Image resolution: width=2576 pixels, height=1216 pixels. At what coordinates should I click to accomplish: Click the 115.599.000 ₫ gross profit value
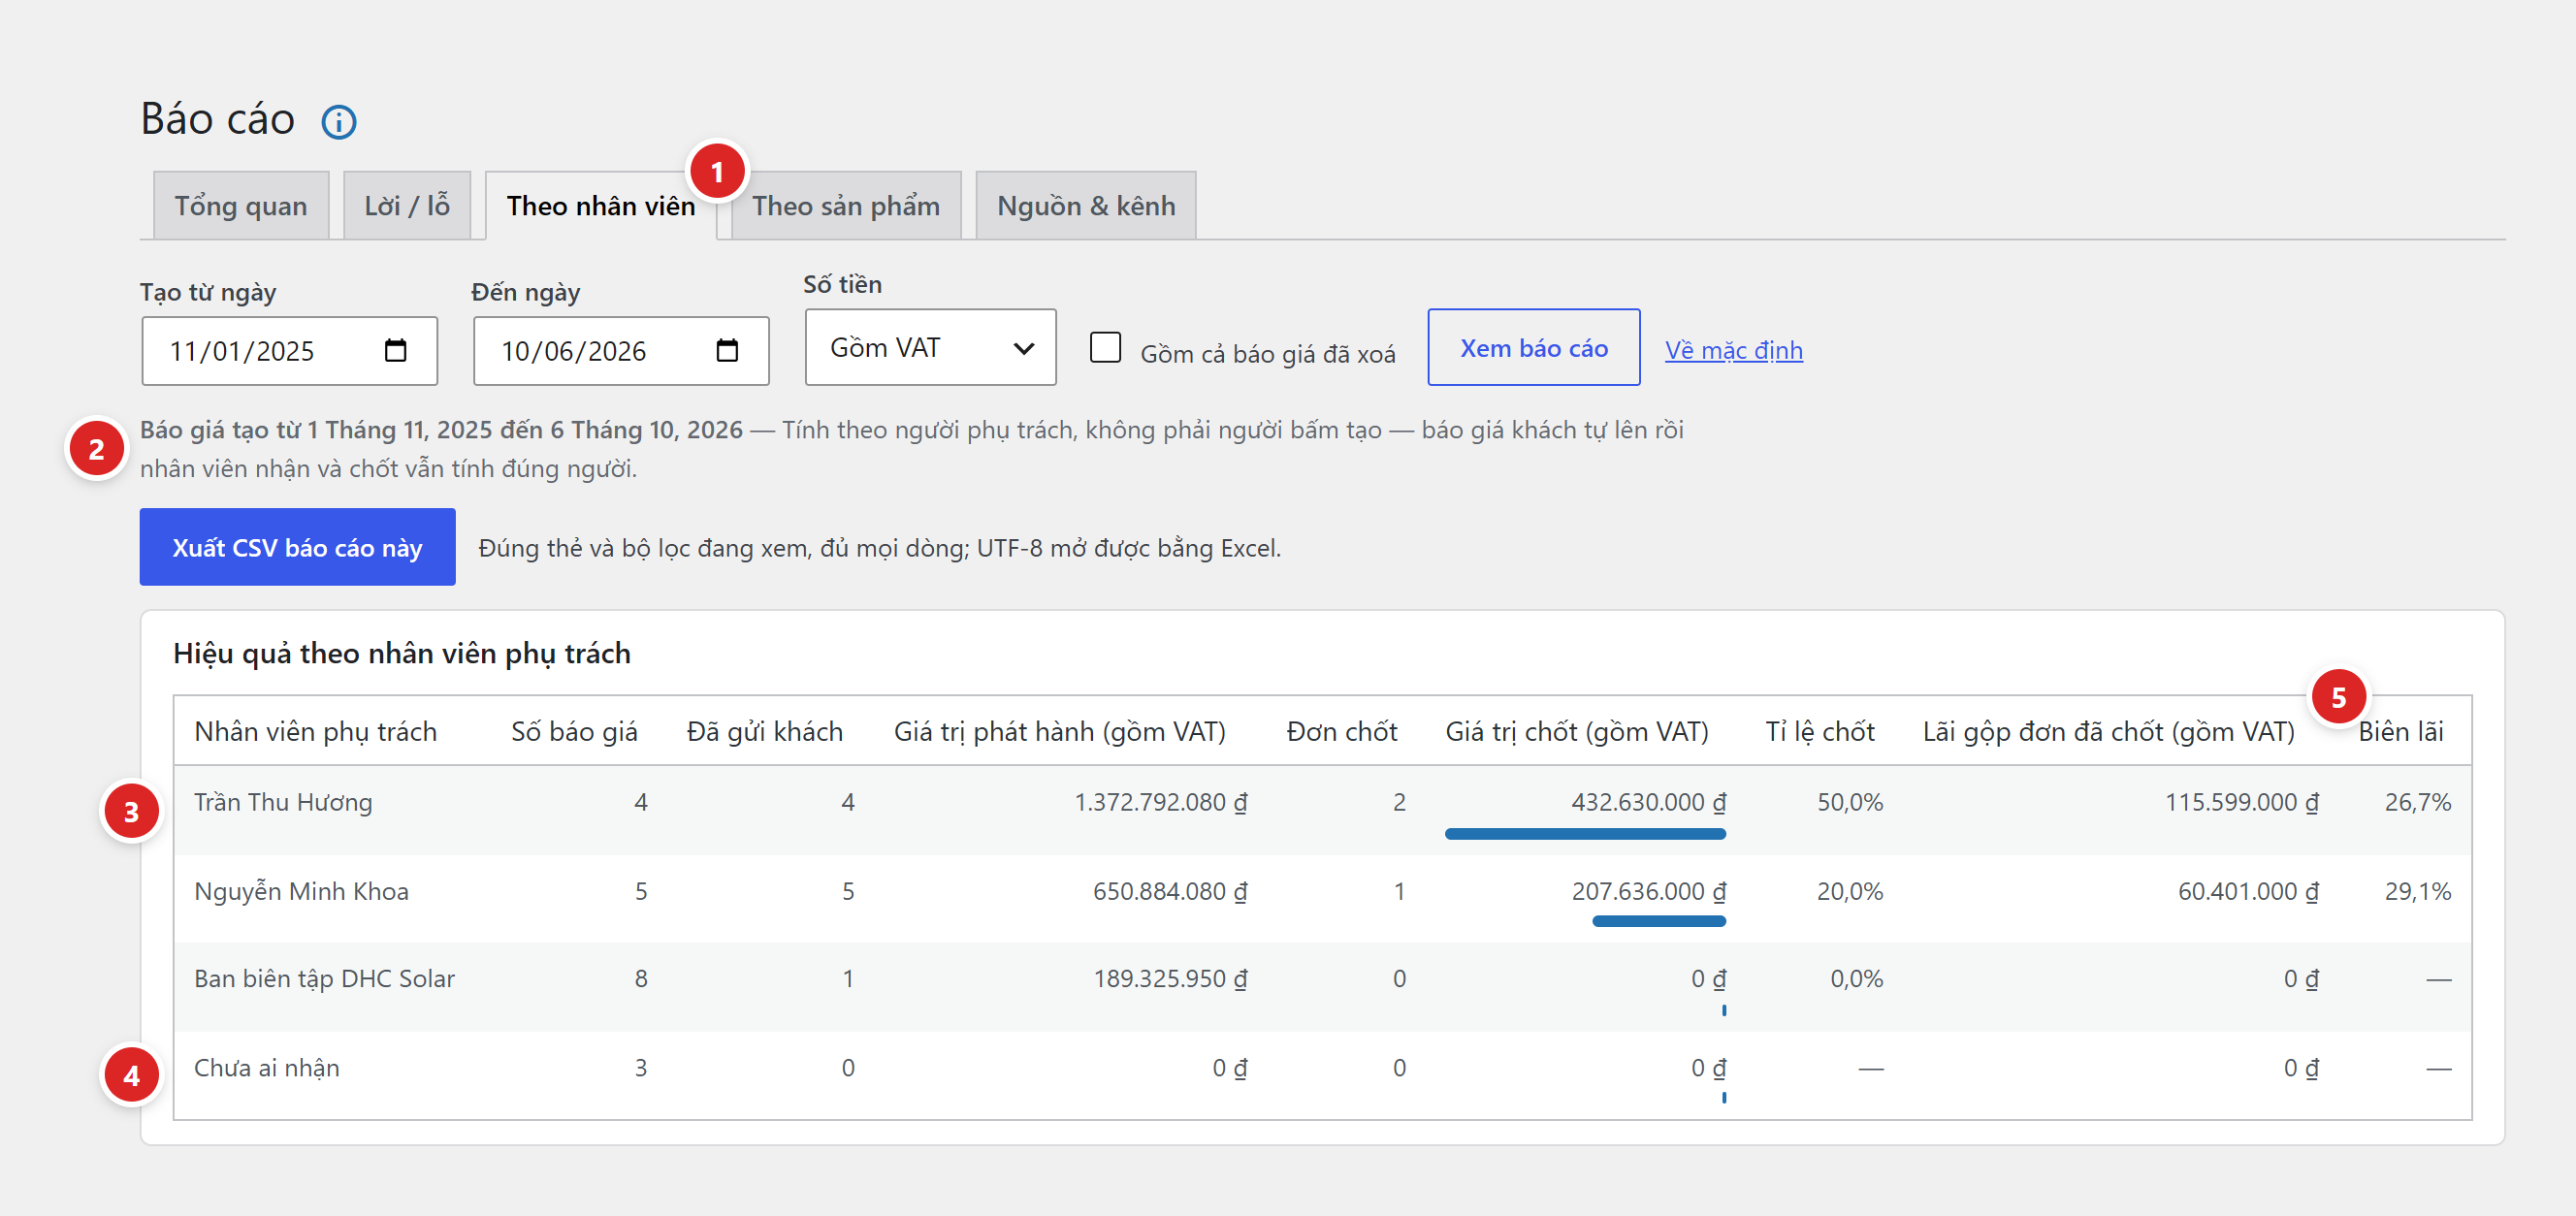(2241, 802)
